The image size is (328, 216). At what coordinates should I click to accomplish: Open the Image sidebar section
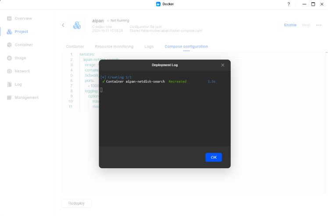(x=20, y=58)
